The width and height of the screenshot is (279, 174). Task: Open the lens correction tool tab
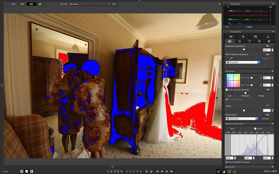click(240, 41)
